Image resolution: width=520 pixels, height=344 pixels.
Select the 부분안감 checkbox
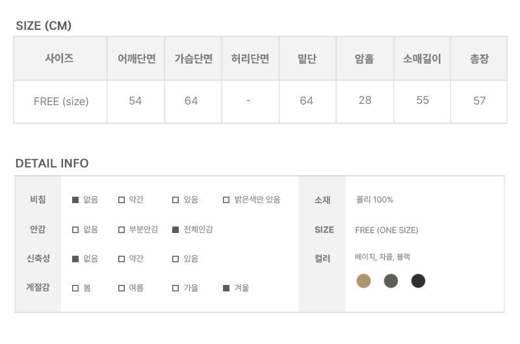122,229
